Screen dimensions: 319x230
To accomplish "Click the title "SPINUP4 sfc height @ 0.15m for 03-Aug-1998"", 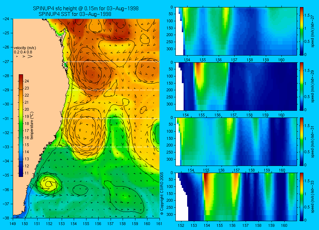I will click(86, 8).
